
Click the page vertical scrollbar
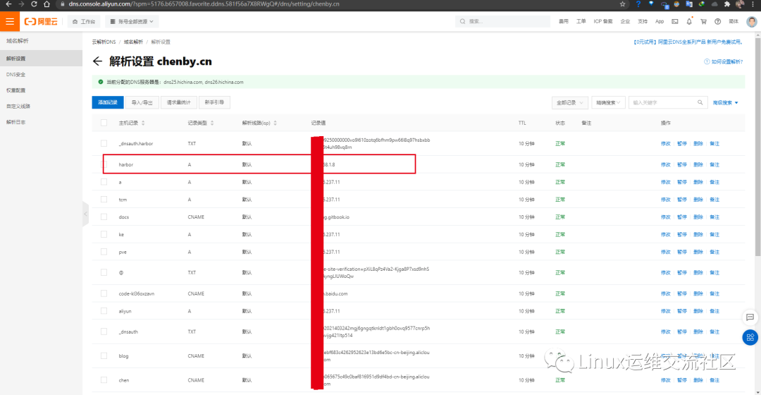[x=757, y=146]
